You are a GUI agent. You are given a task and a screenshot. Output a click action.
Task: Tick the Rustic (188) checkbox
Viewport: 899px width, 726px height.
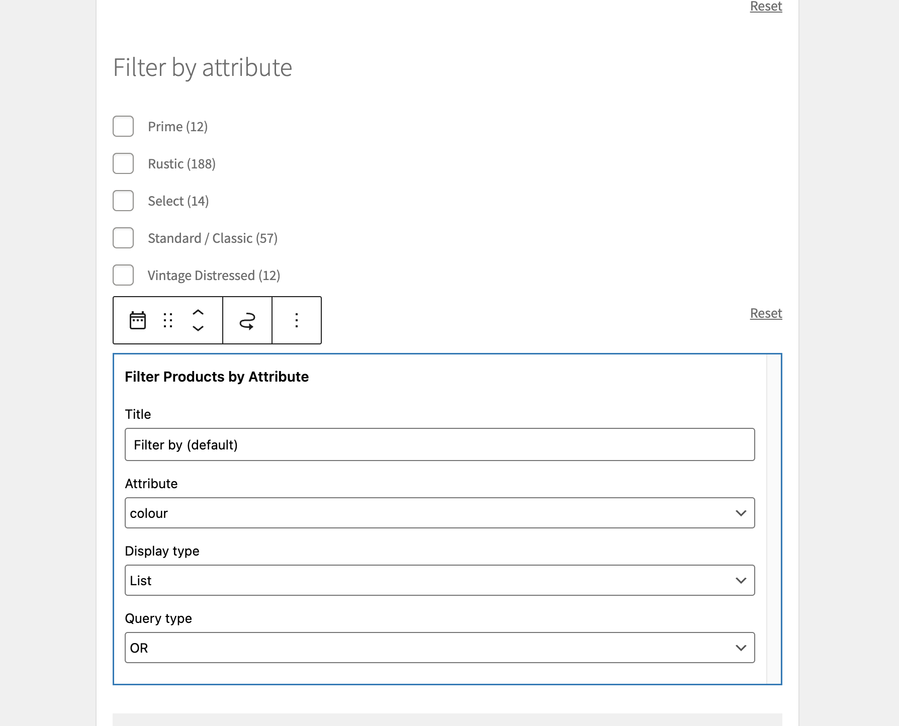click(123, 163)
